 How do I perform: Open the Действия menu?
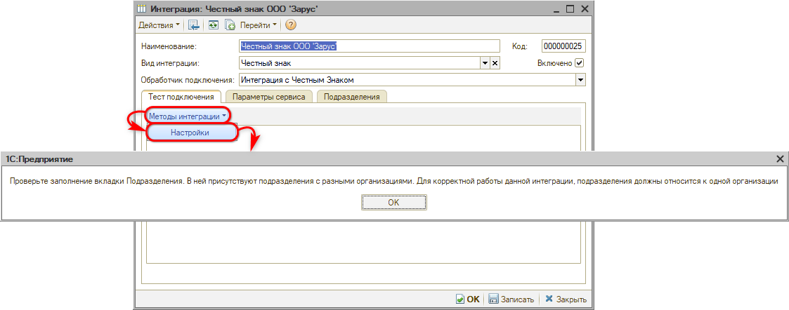tap(159, 25)
